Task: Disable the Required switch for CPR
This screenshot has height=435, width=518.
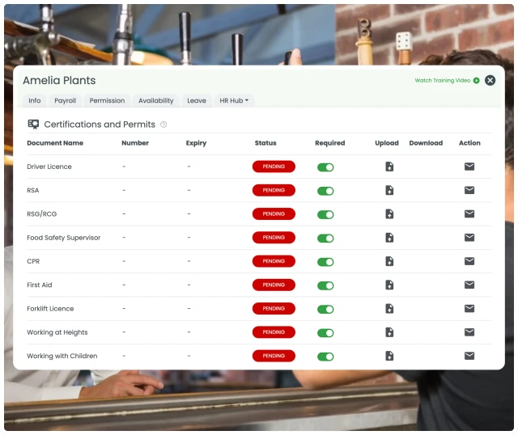Action: click(x=325, y=262)
